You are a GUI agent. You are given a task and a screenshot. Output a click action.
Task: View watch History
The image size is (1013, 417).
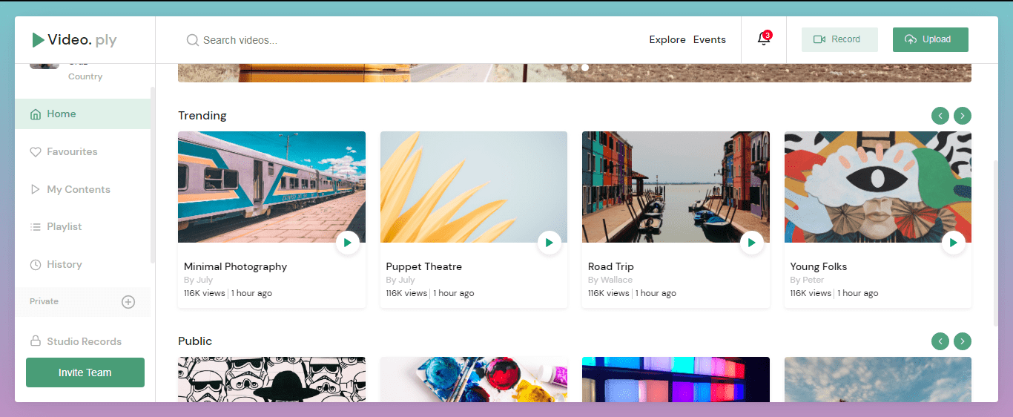(x=64, y=265)
